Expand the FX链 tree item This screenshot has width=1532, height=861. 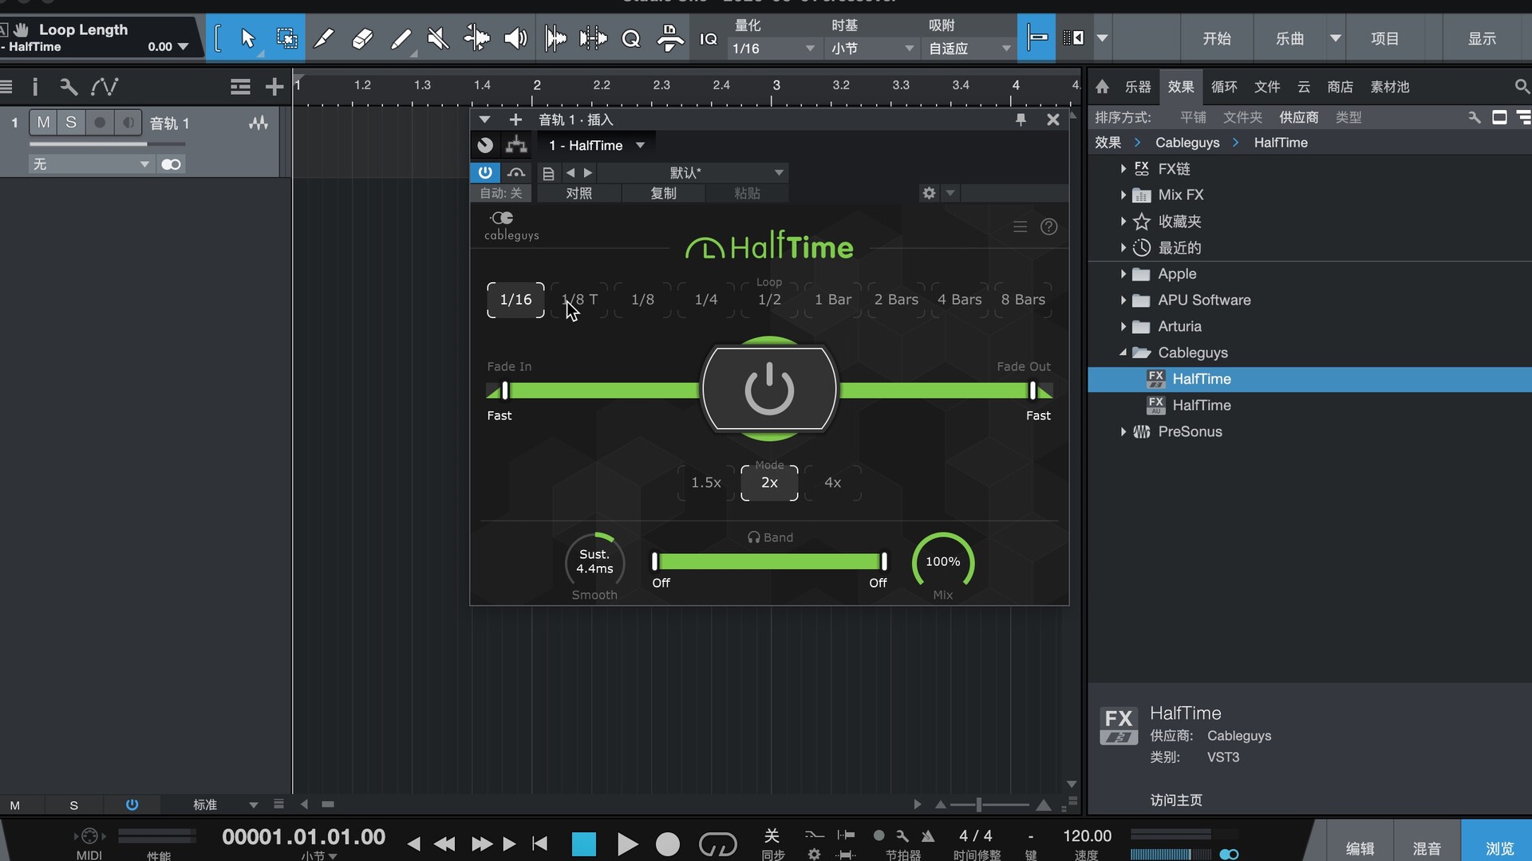pos(1123,168)
